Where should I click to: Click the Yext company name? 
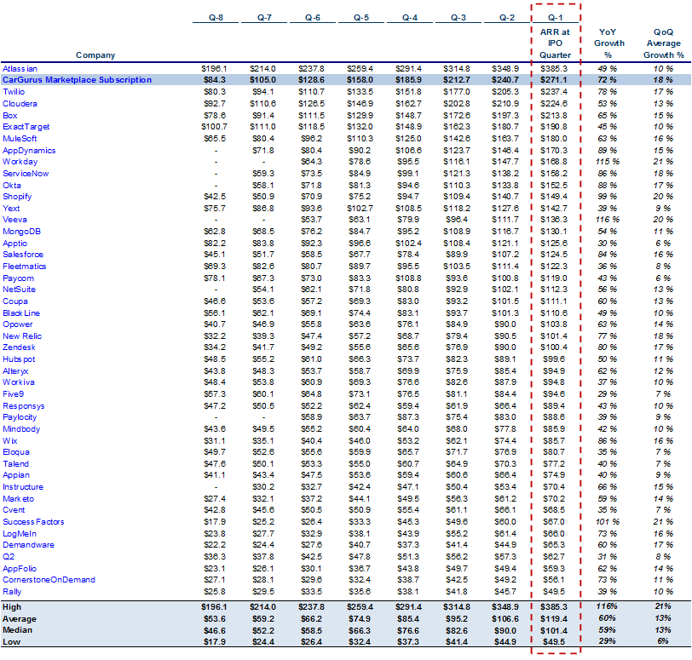(x=11, y=208)
